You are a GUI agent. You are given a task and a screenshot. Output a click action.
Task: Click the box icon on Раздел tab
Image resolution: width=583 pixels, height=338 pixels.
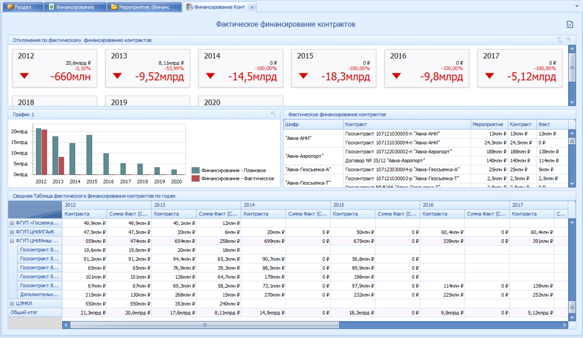10,7
